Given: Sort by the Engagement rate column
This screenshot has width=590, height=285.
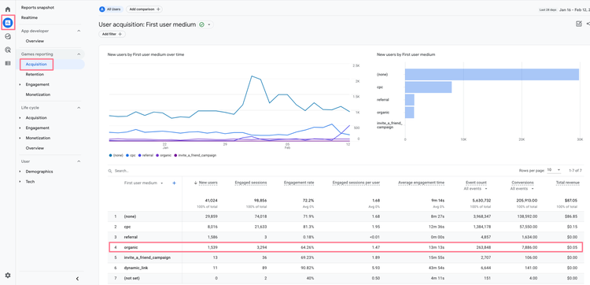Looking at the screenshot, I should click(x=299, y=183).
